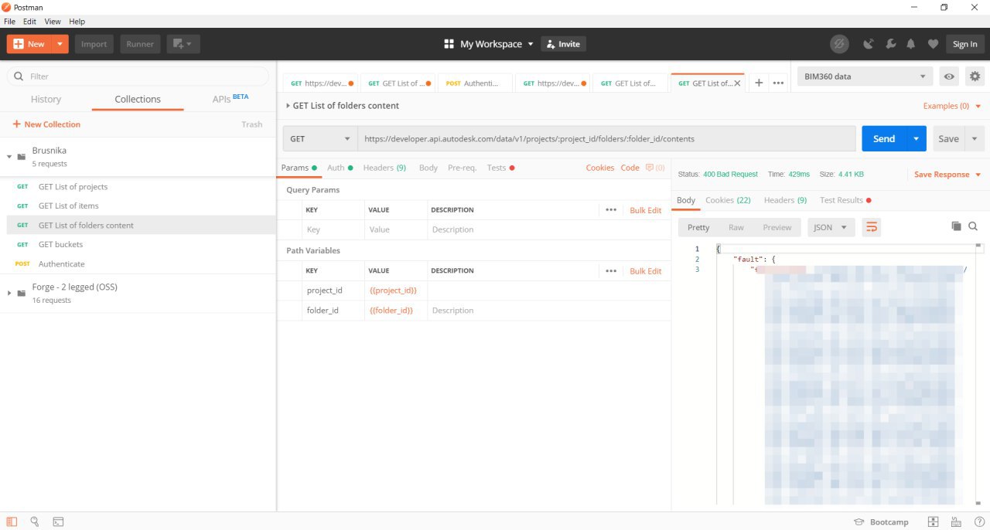Image resolution: width=990 pixels, height=530 pixels.
Task: Open the File menu
Action: [9, 22]
